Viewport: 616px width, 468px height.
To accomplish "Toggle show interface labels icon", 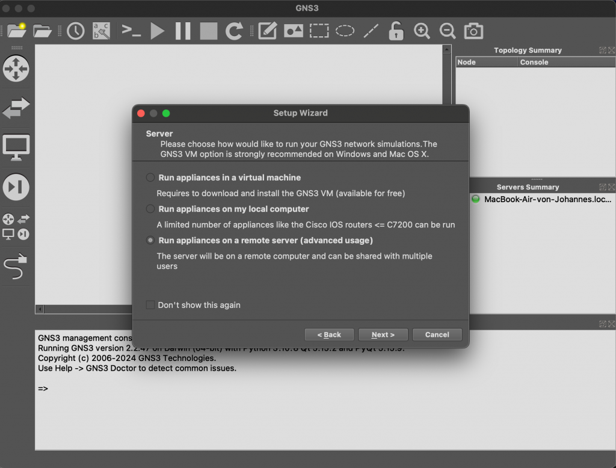I will point(101,31).
